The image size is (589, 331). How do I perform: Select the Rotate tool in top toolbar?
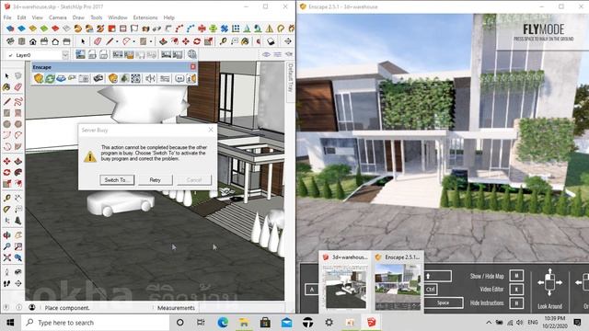197,41
